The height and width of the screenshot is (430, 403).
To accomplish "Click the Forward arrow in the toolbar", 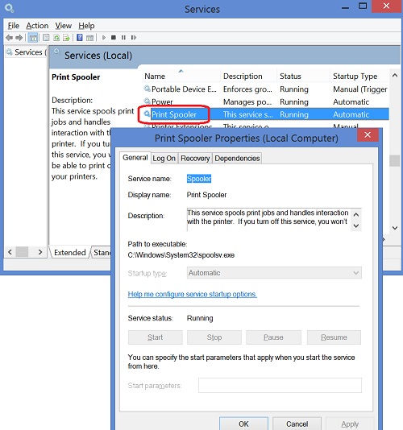I will click(19, 38).
